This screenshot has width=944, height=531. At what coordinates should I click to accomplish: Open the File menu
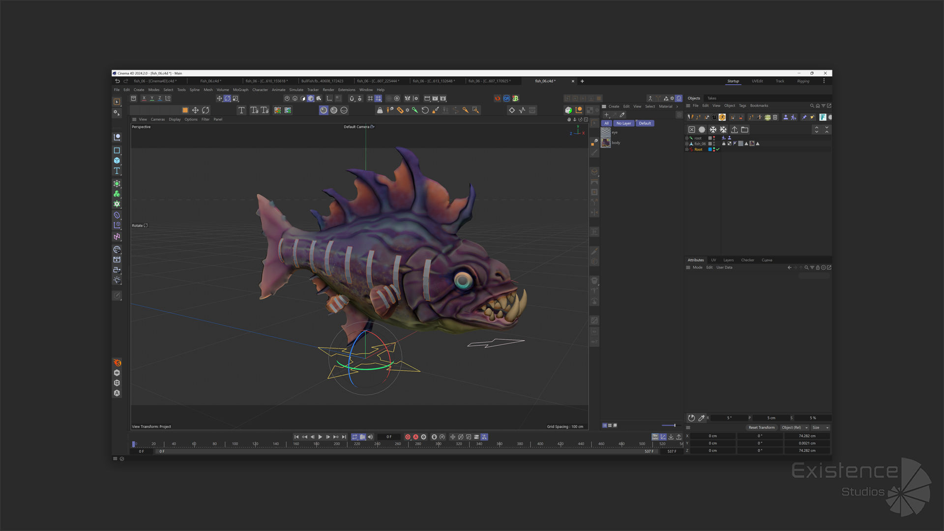(x=117, y=90)
